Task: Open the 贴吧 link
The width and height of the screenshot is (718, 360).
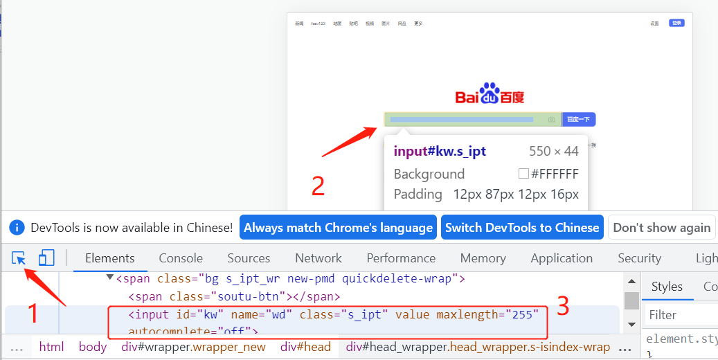Action: point(354,24)
